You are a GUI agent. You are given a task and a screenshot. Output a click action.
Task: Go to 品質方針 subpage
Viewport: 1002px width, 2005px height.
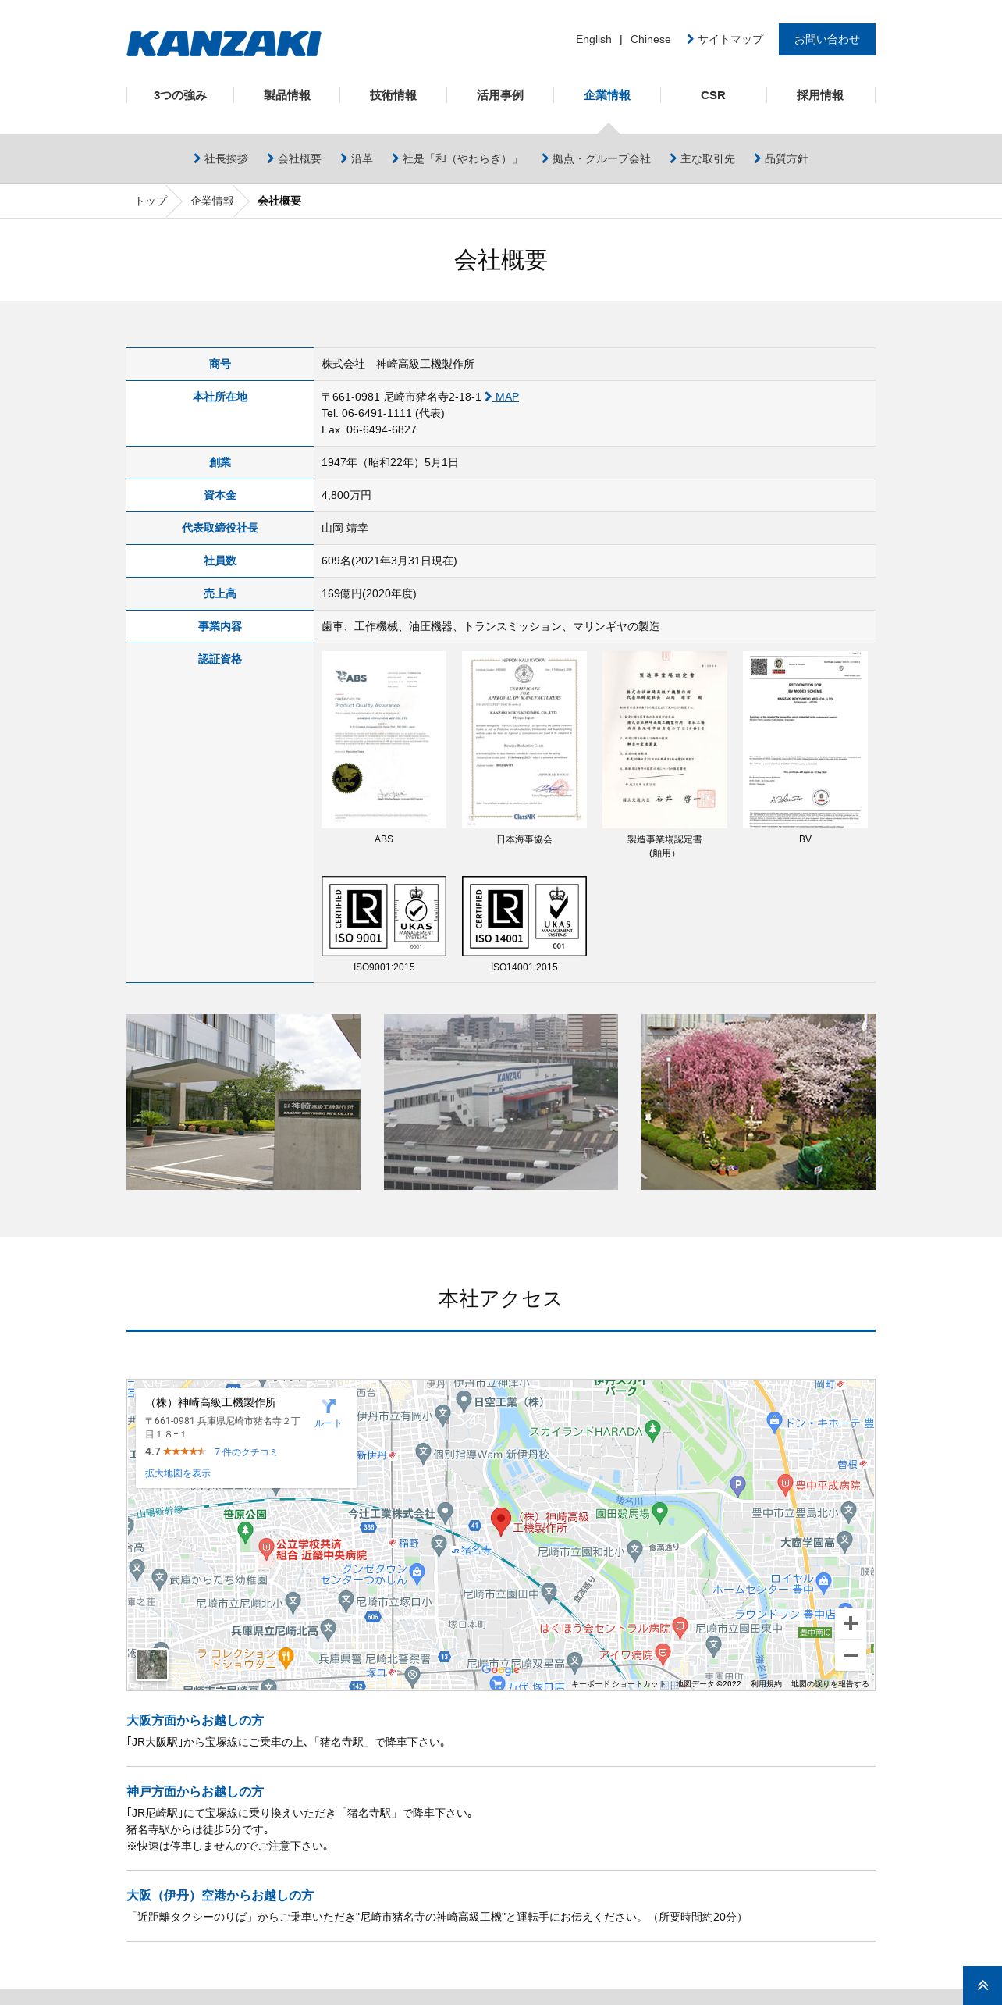pos(781,158)
